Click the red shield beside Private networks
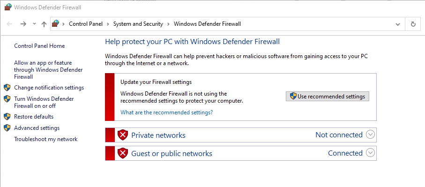The width and height of the screenshot is (425, 187). [x=122, y=135]
